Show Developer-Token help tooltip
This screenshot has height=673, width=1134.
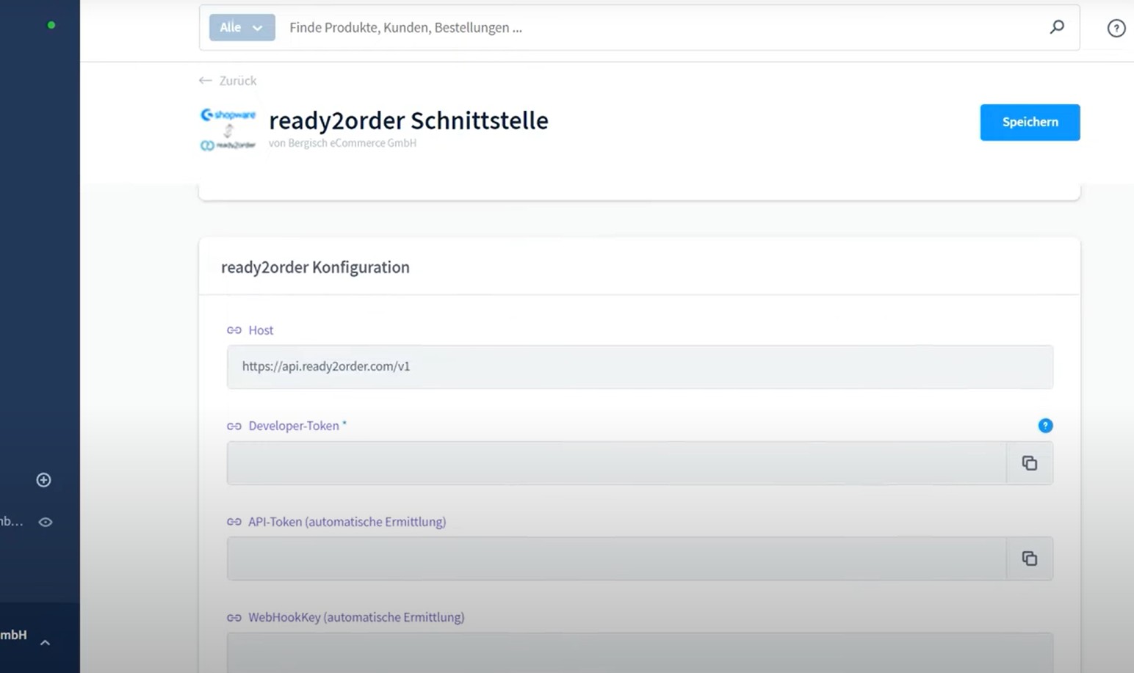(x=1045, y=426)
